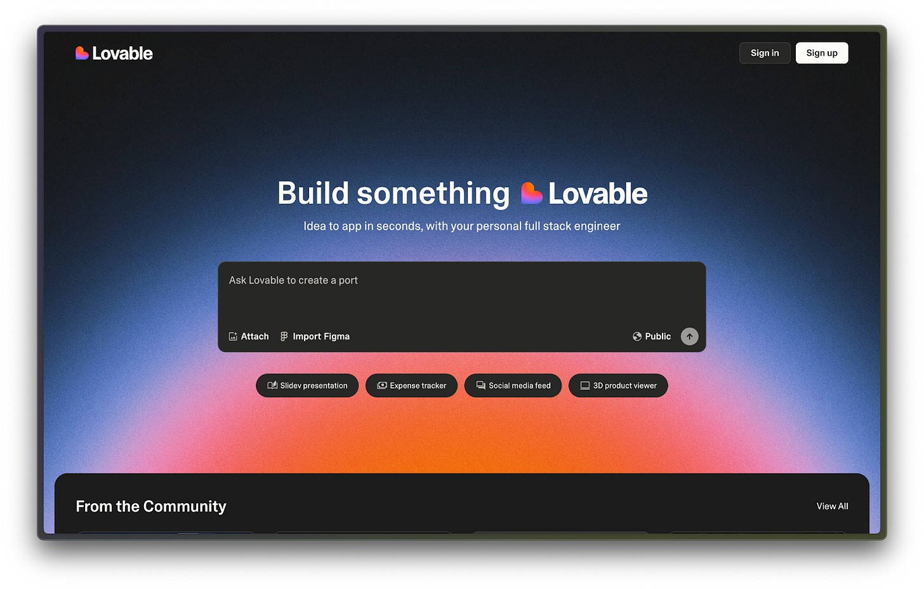Open Import Figma options
Image resolution: width=924 pixels, height=589 pixels.
coord(315,336)
